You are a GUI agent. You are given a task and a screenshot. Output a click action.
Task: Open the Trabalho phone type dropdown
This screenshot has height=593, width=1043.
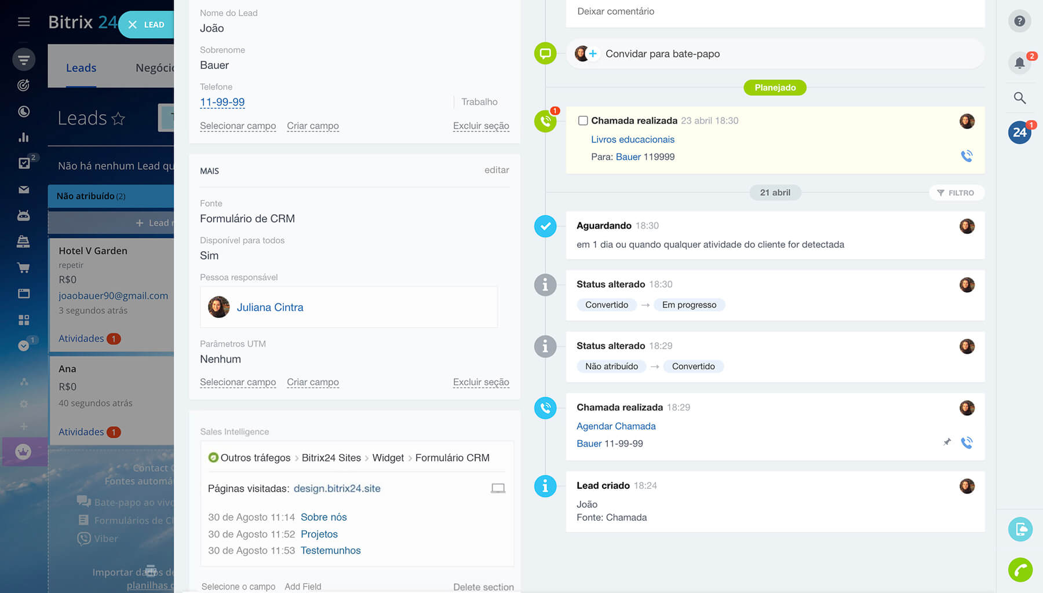click(479, 102)
